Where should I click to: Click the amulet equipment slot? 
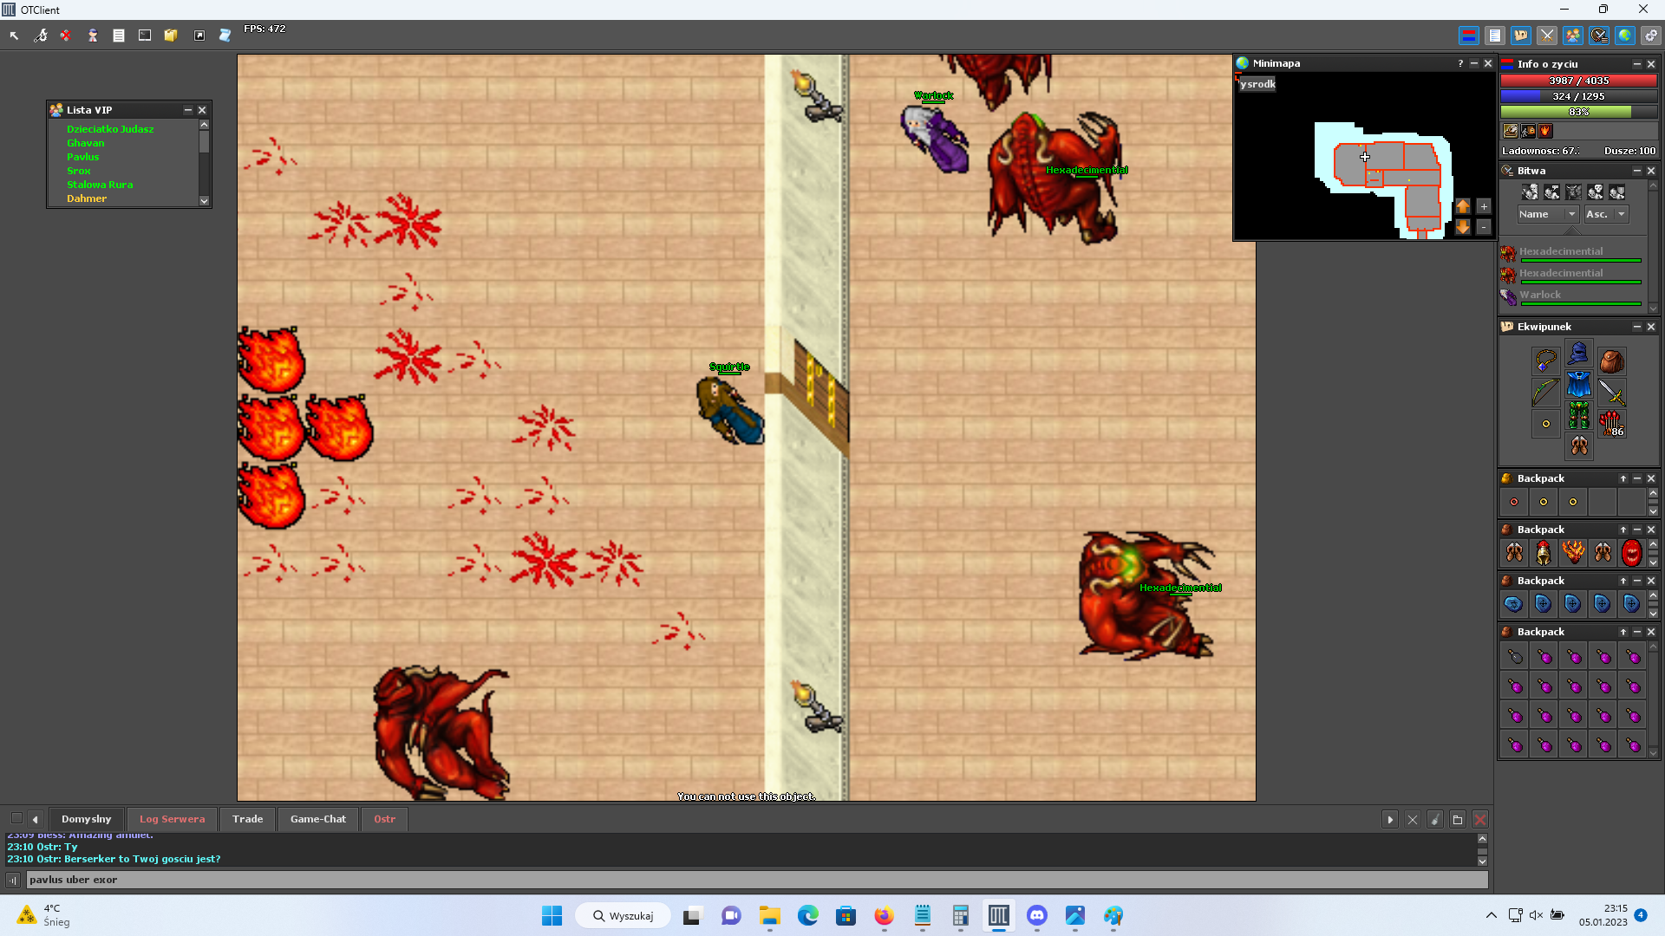click(1546, 361)
